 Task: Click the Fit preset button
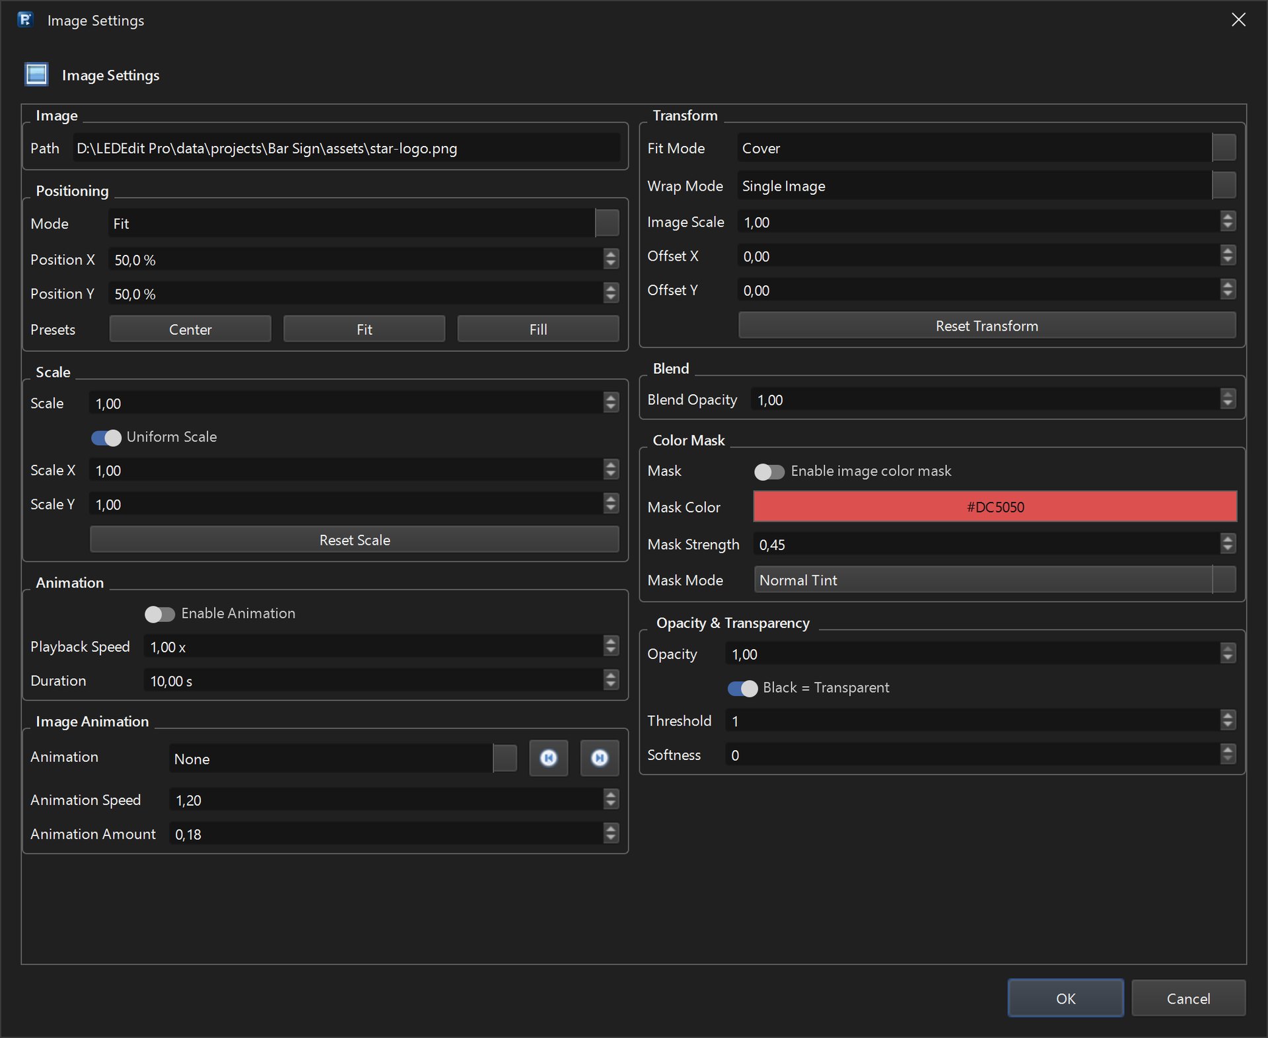pos(365,329)
